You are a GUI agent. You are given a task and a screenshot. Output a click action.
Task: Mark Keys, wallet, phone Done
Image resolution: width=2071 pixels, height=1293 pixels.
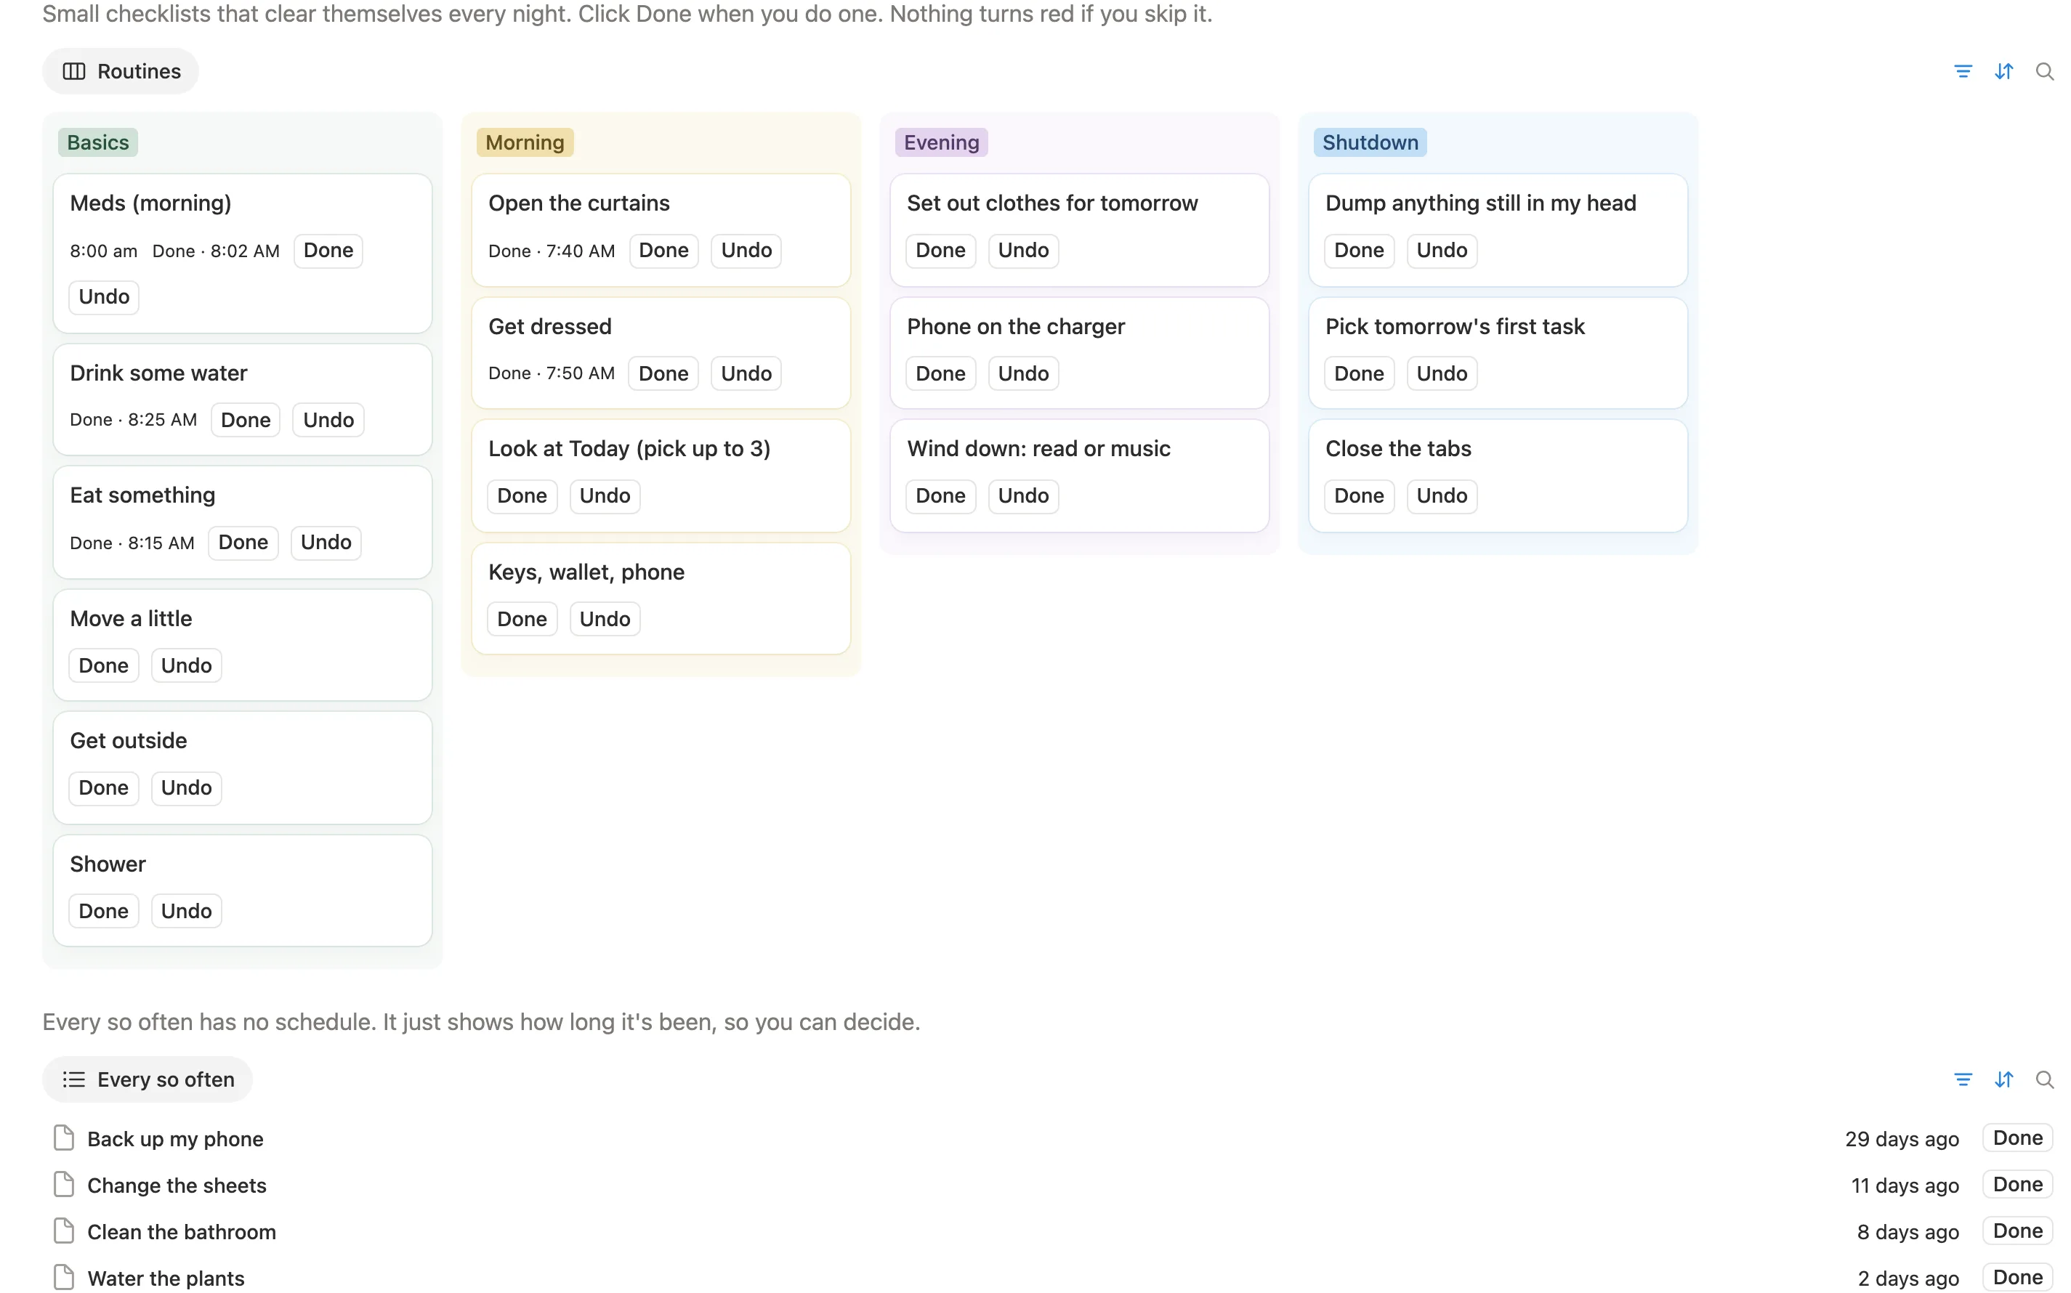[x=522, y=619]
